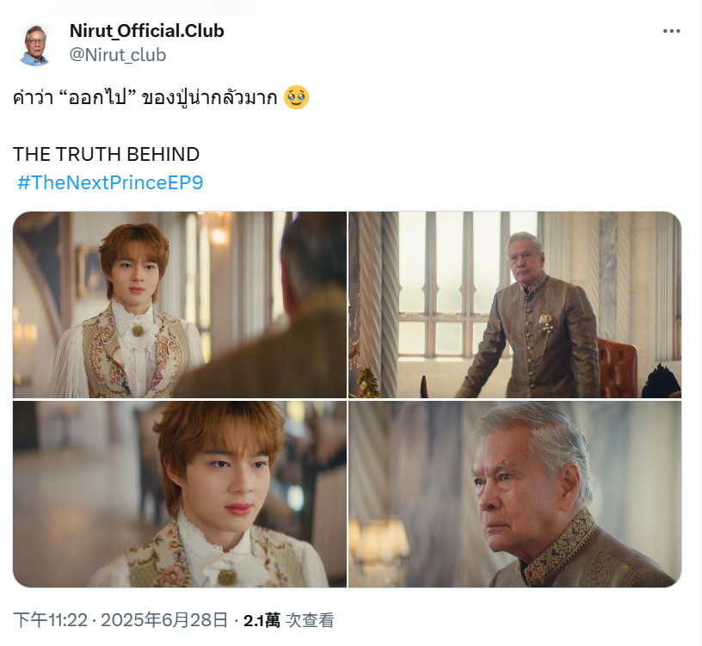The width and height of the screenshot is (702, 646).
Task: Open bottom-right close-up of elder man
Action: [514, 494]
